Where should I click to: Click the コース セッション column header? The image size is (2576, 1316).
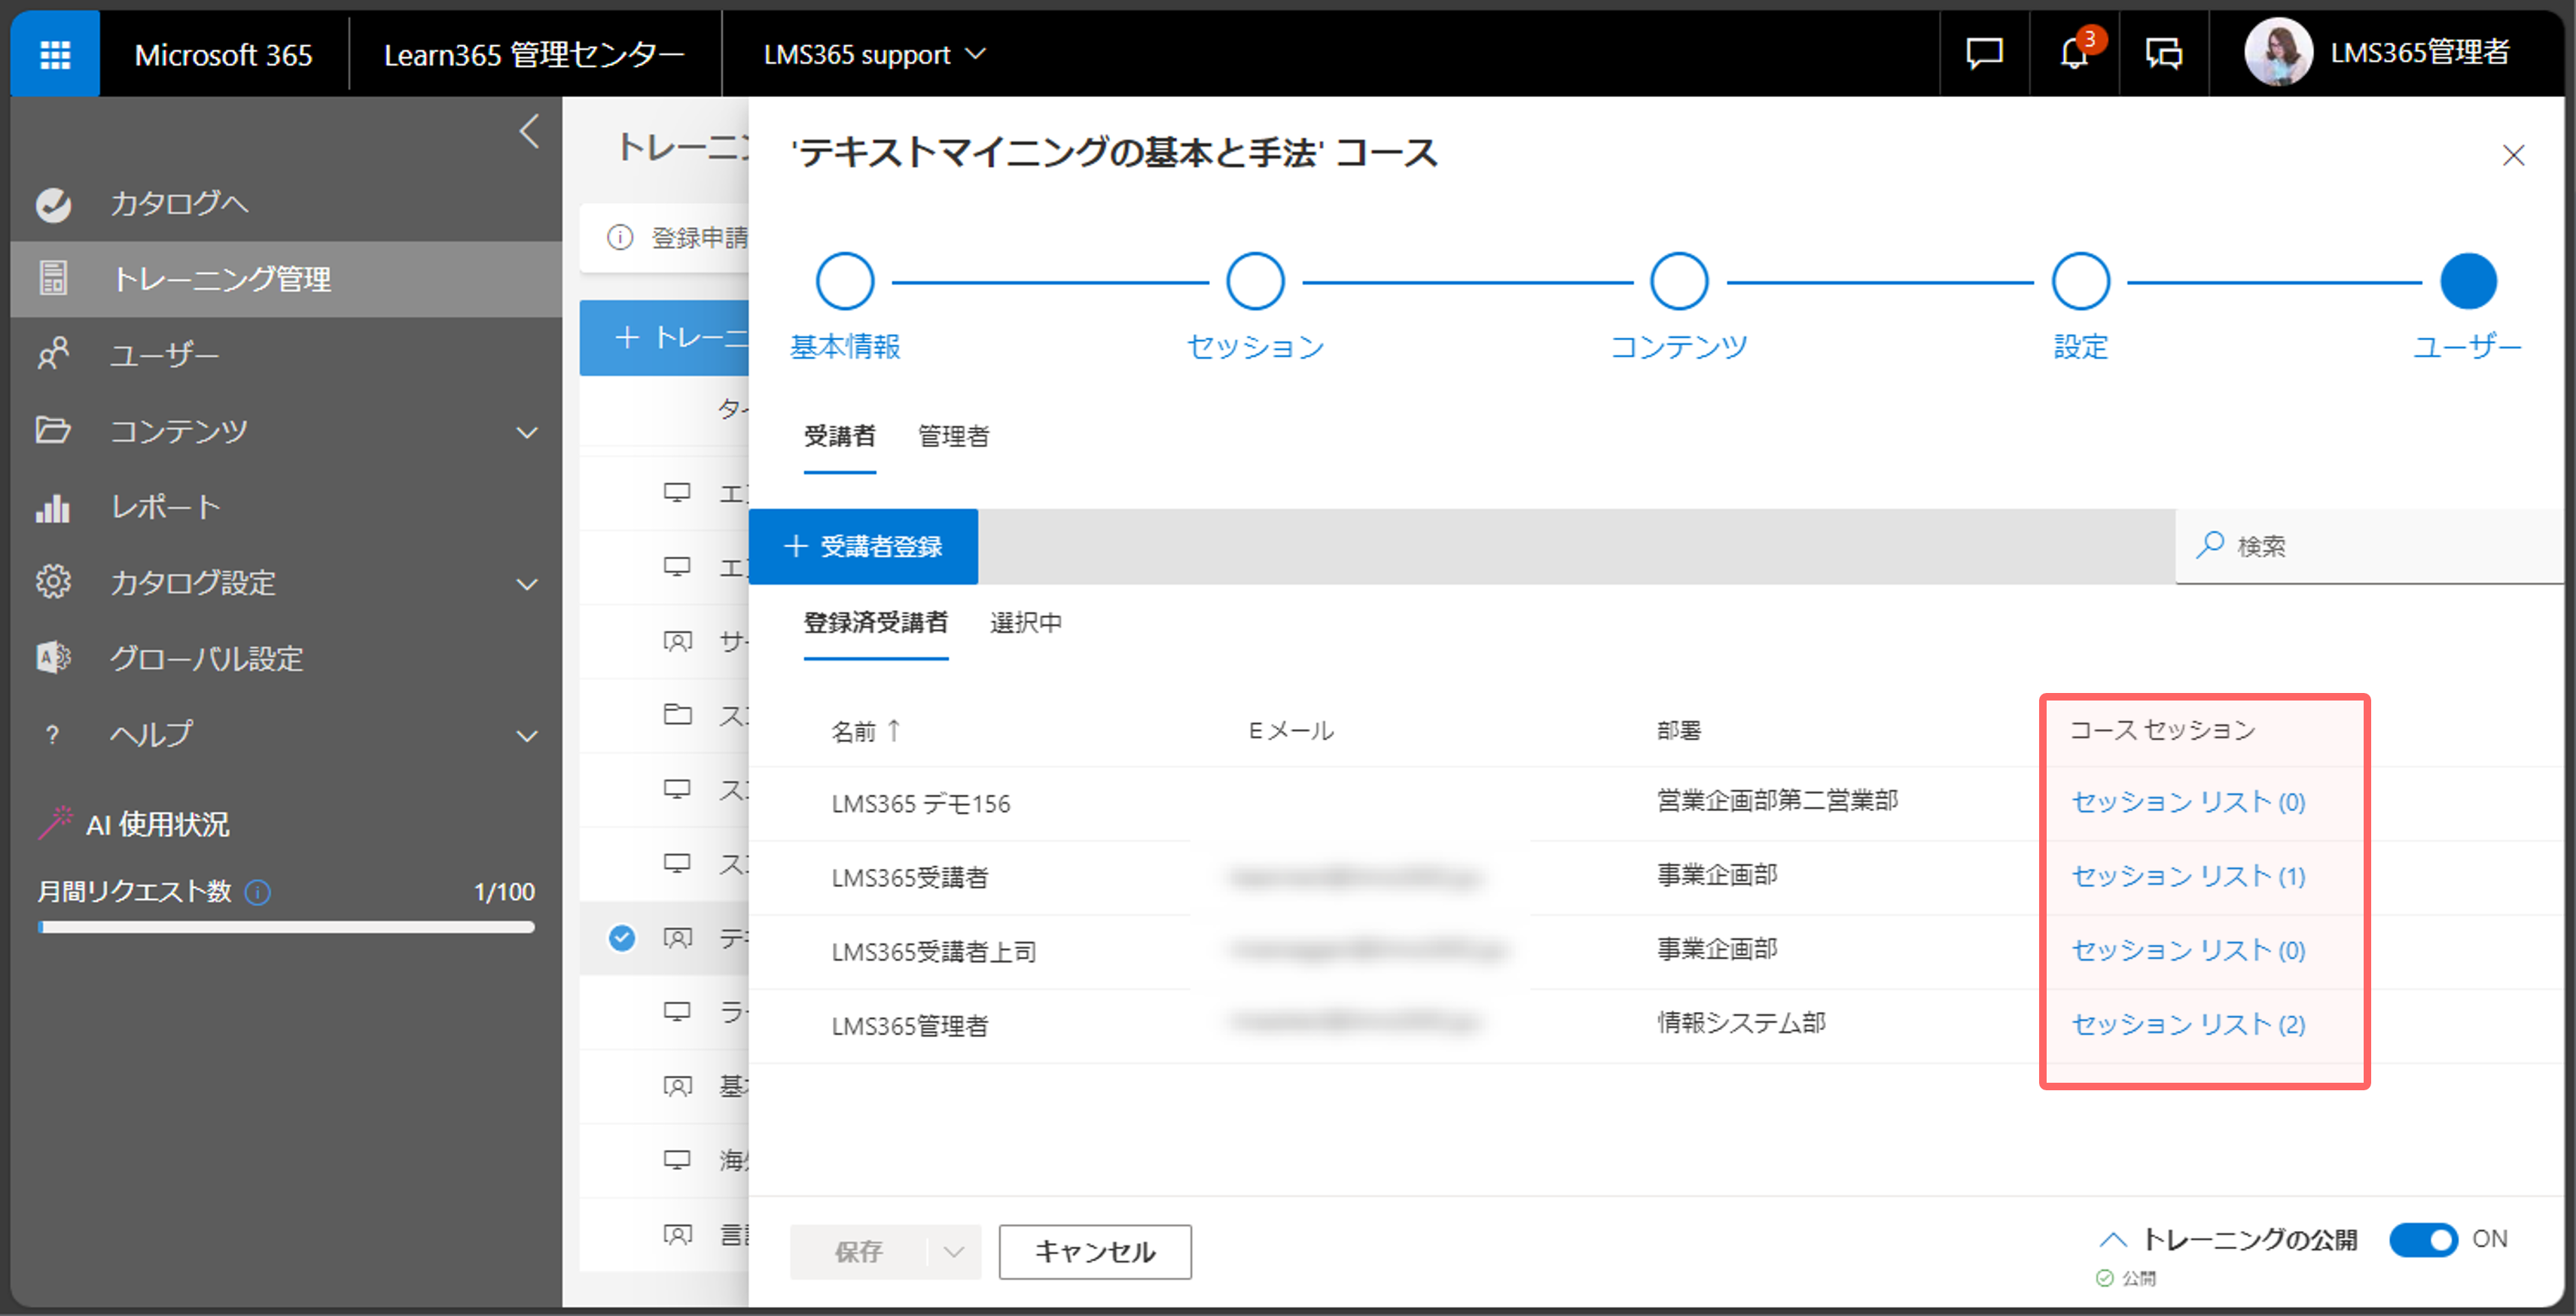2163,729
